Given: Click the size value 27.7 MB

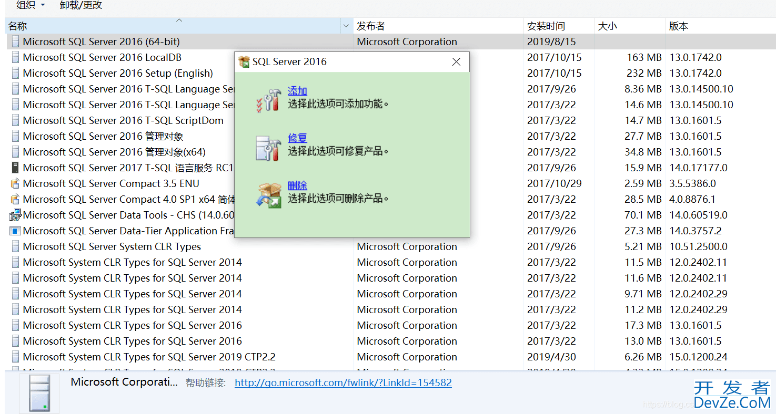Looking at the screenshot, I should (x=643, y=137).
